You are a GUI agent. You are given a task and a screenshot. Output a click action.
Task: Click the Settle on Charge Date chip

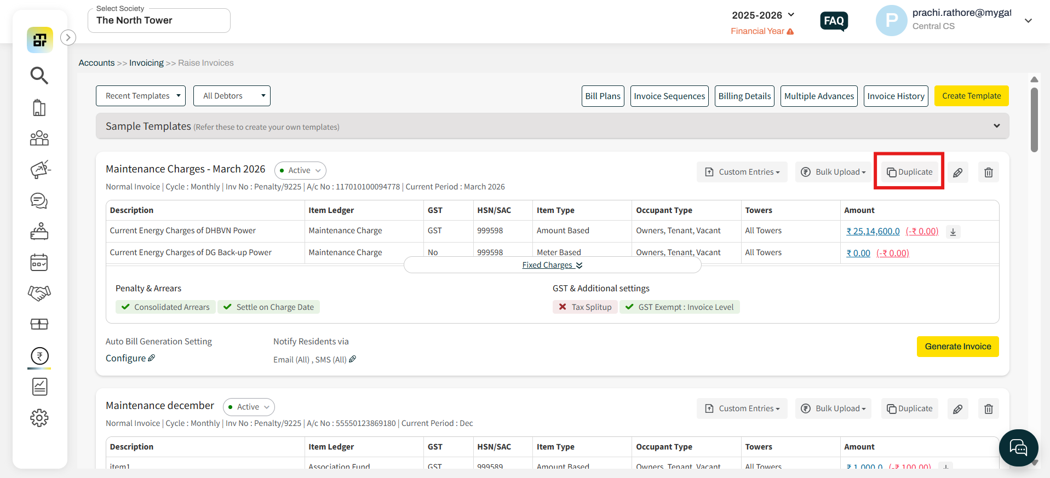click(x=268, y=307)
